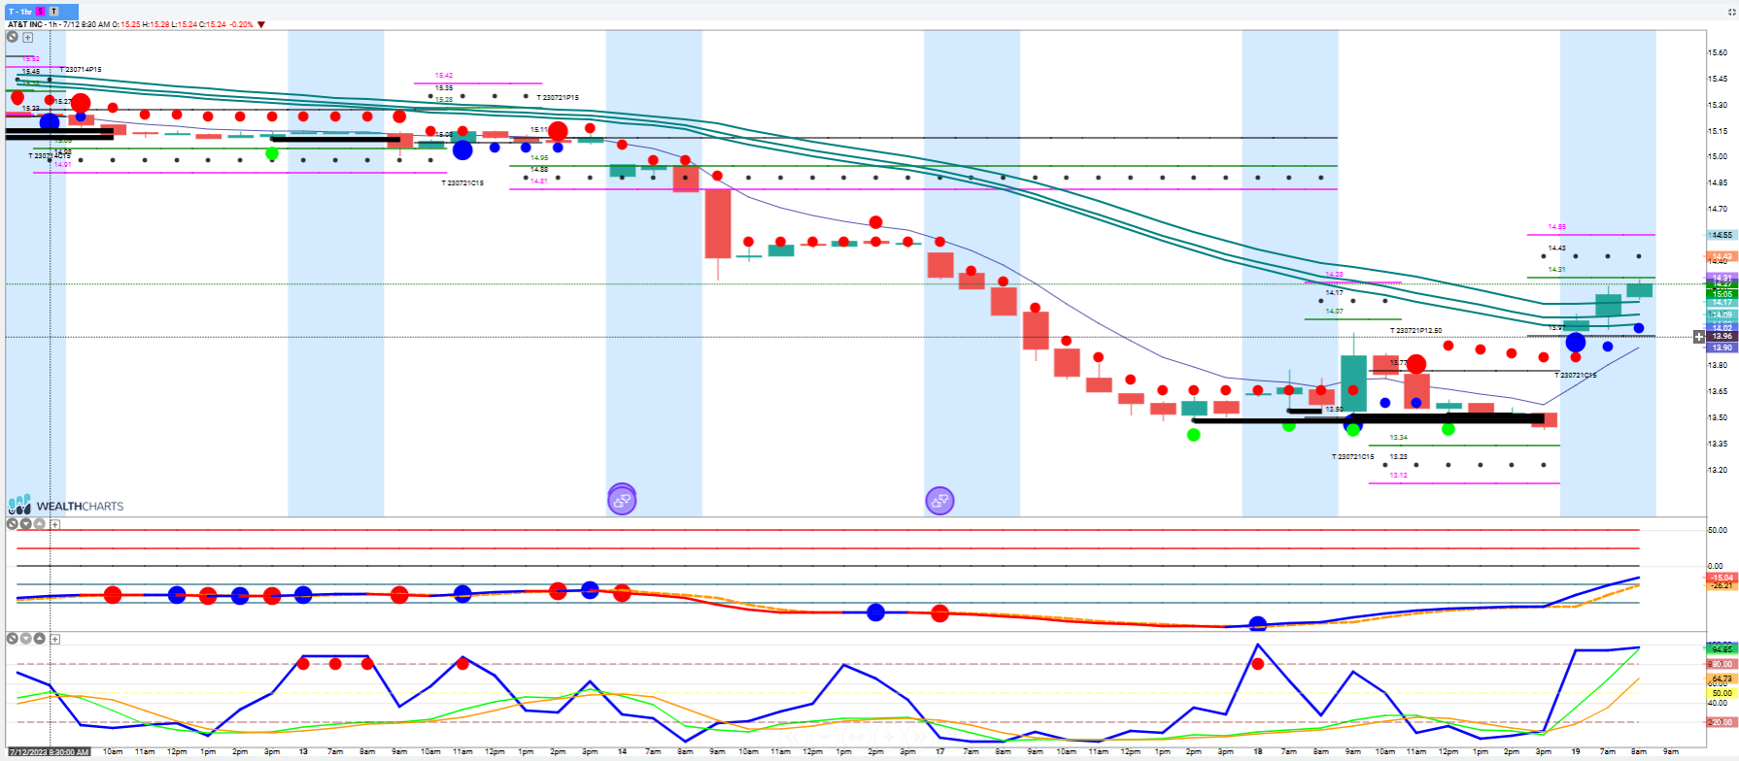Screen dimensions: 1739x761
Task: Click the T 230721P12.50 option label
Action: (1415, 331)
